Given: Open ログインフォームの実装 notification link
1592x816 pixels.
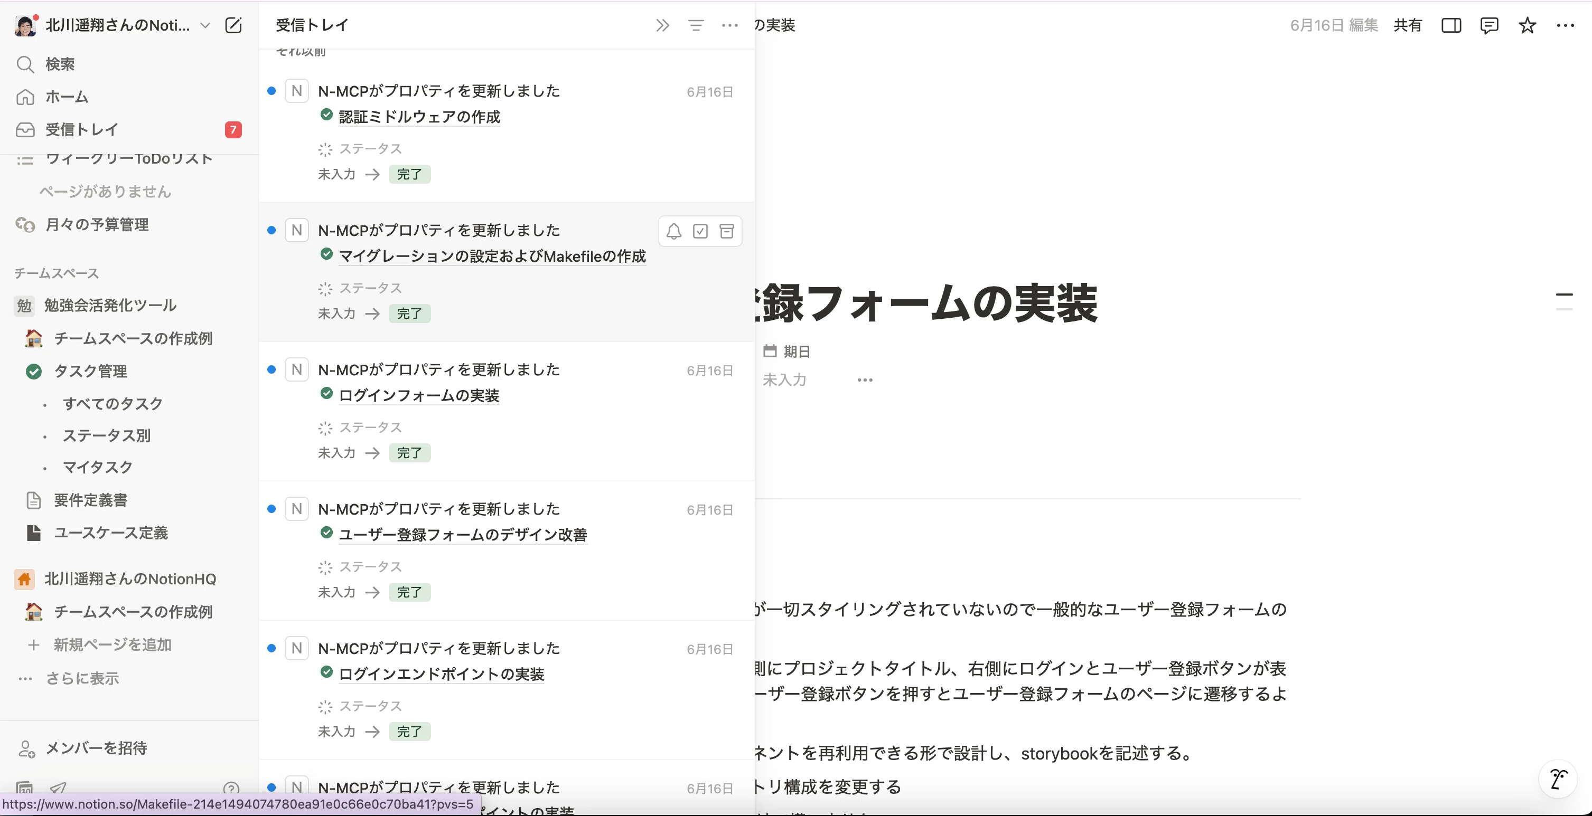Looking at the screenshot, I should click(419, 395).
